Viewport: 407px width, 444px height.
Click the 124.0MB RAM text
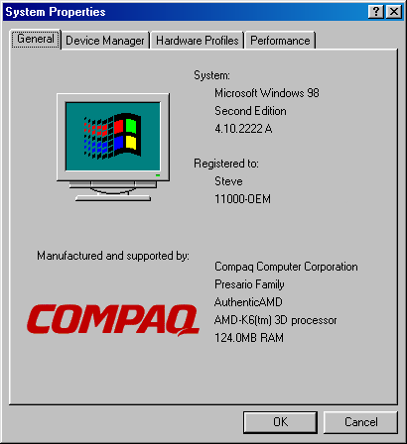pos(249,338)
